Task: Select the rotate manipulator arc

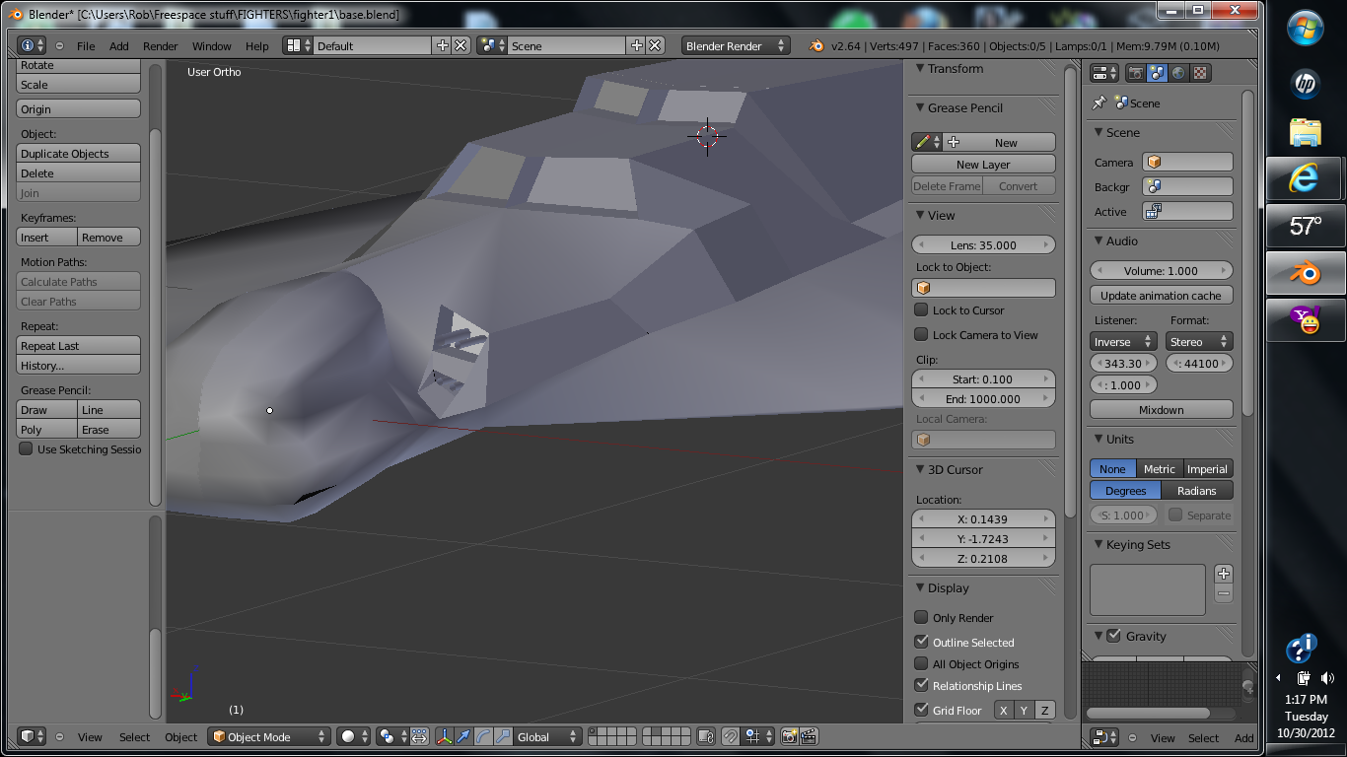Action: [483, 736]
